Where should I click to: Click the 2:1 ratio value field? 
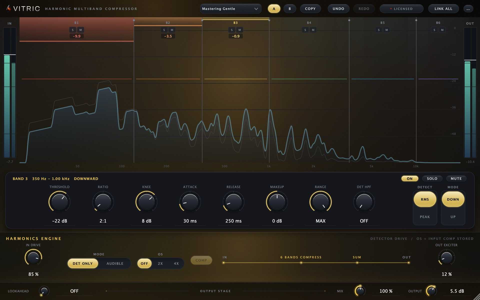coord(103,221)
